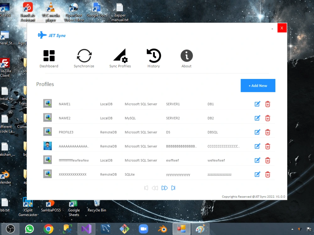Viewport: 314px width, 235px height.
Task: Go back to the first profiles page
Action: tap(146, 188)
